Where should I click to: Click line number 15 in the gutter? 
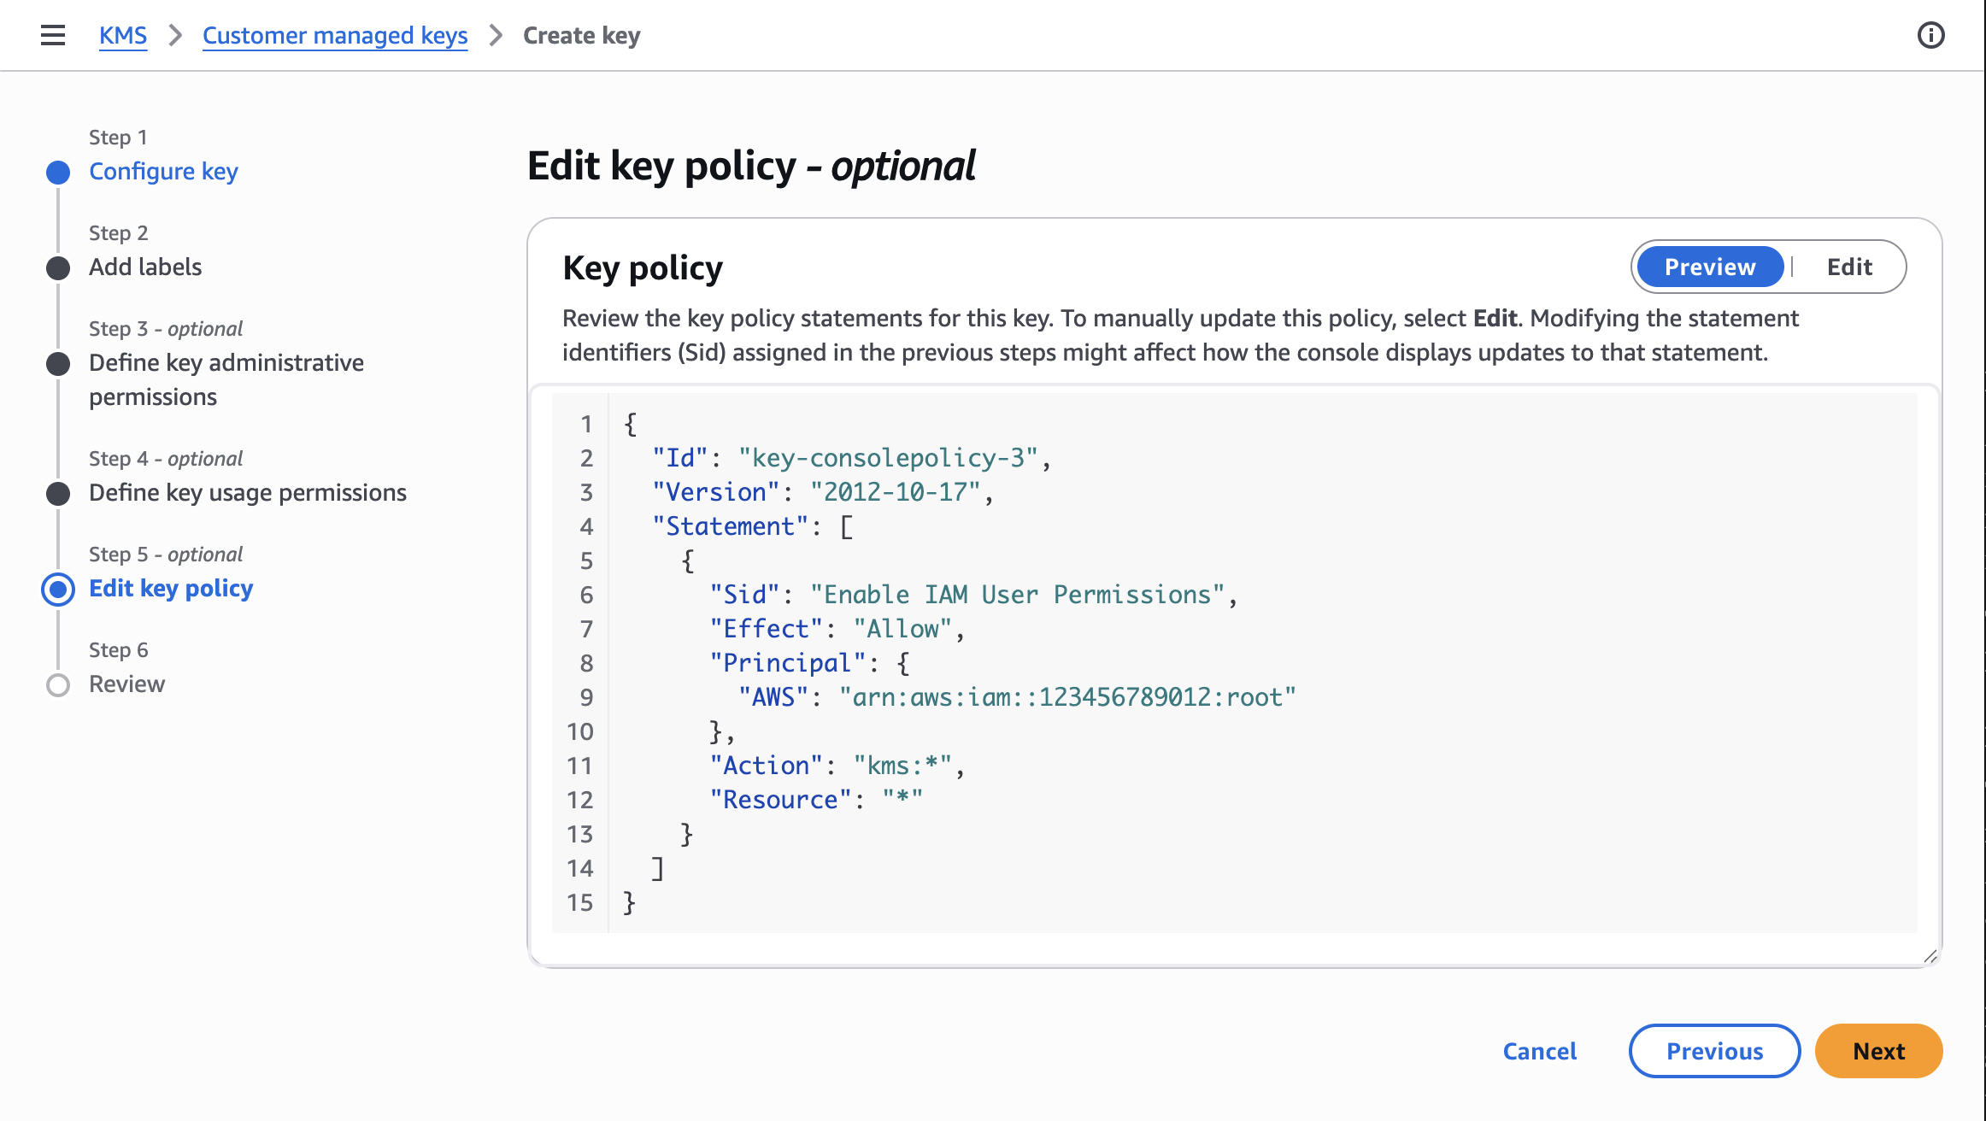[x=579, y=902]
